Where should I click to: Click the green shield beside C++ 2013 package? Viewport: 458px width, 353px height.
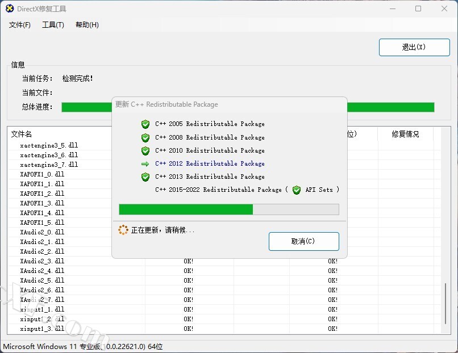pos(145,177)
